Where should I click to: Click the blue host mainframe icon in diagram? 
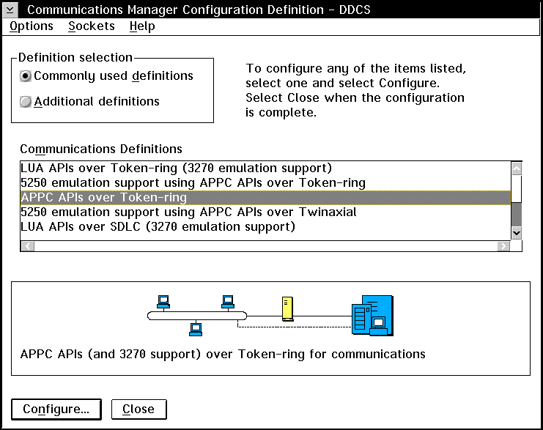[372, 316]
